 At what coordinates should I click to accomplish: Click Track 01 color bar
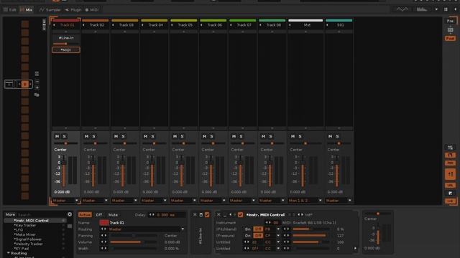[66, 21]
